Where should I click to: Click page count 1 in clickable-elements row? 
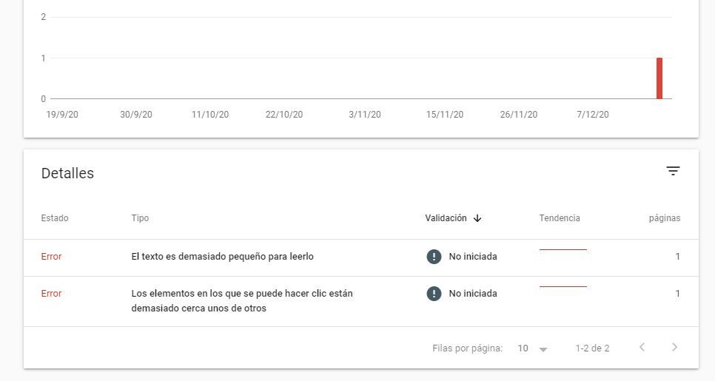(677, 294)
